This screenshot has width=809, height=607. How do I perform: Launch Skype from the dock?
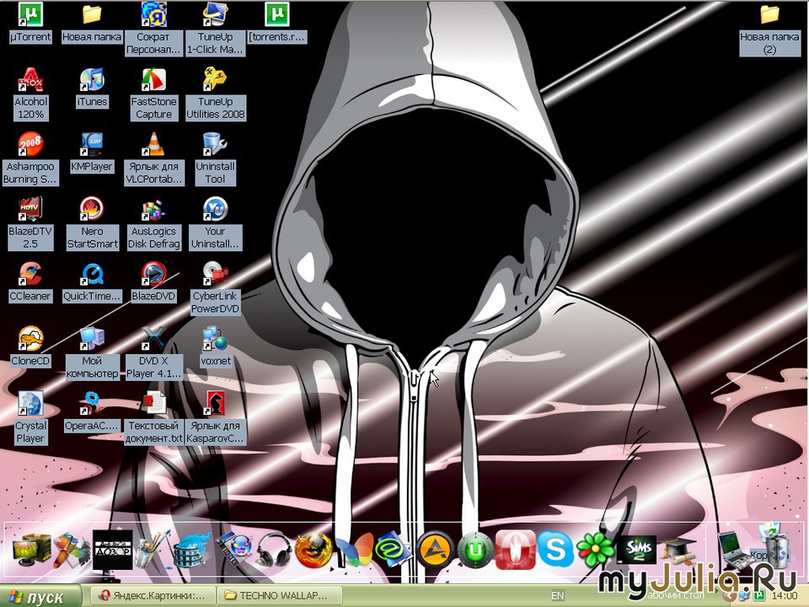pyautogui.click(x=556, y=551)
